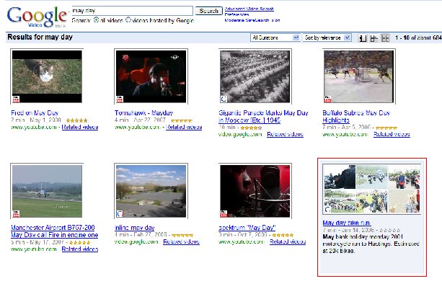Click the "1 - 10 of about" results count
The image size is (442, 284).
pyautogui.click(x=418, y=37)
